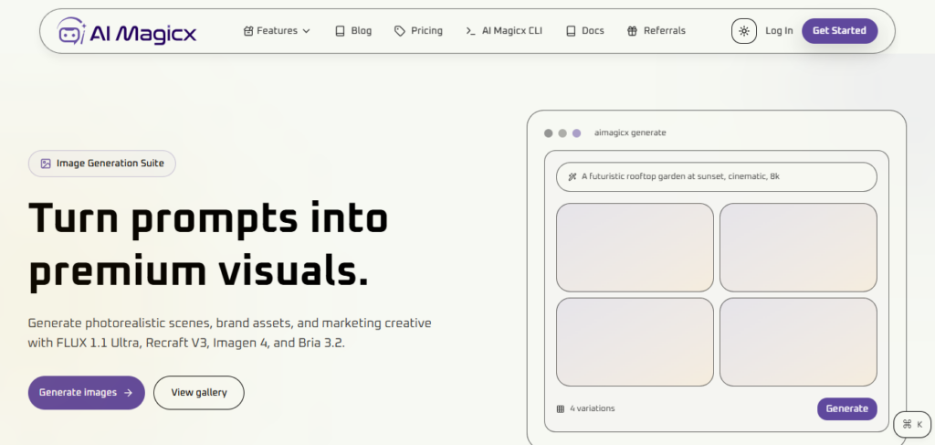Click the Image Generation Suite badge
The height and width of the screenshot is (445, 935).
pos(102,164)
